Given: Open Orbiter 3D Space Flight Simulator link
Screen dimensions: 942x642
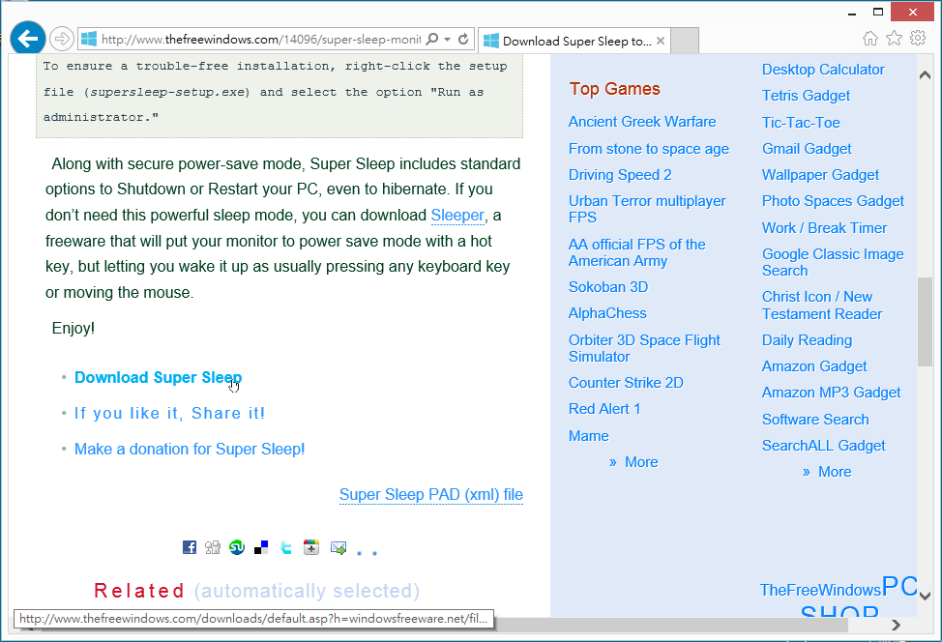Looking at the screenshot, I should (x=644, y=348).
